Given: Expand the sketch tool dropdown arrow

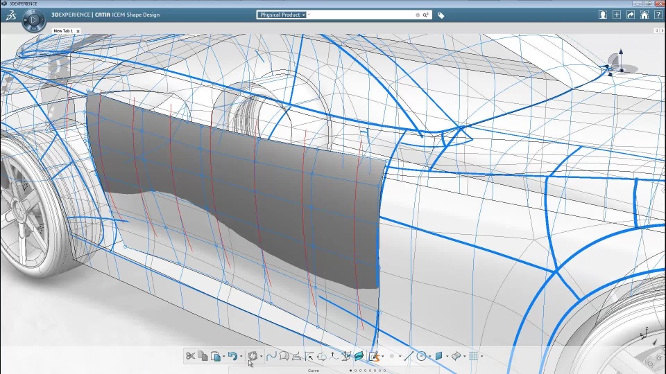Looking at the screenshot, I should [383, 356].
